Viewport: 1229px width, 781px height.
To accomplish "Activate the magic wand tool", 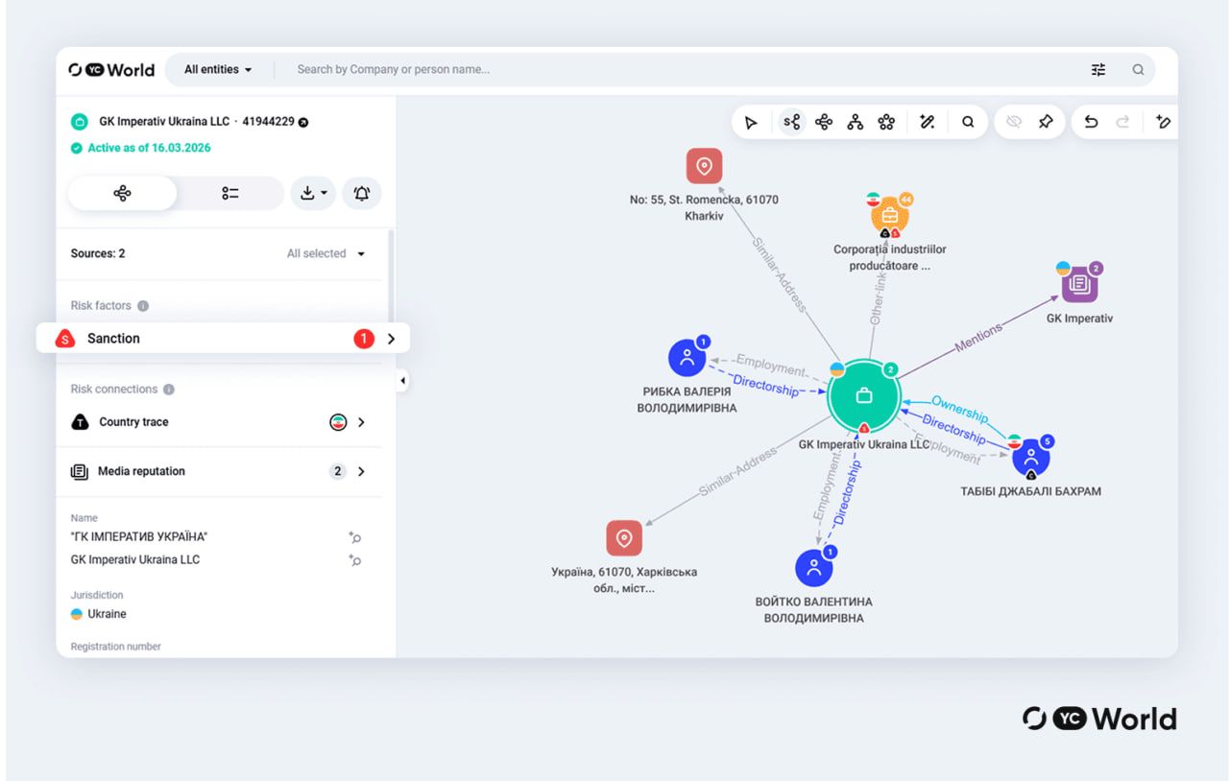I will click(927, 122).
